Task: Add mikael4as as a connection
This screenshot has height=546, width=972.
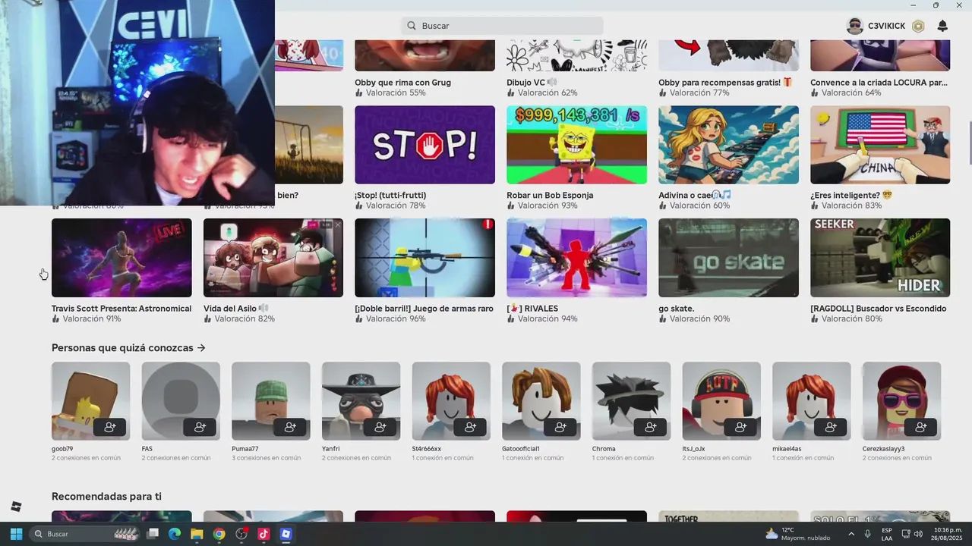Action: [x=831, y=427]
